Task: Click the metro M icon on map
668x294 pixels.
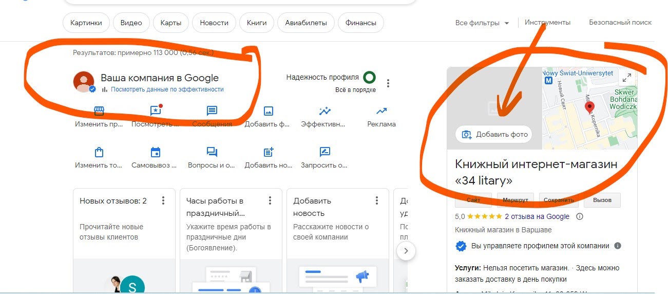Action: click(x=548, y=81)
